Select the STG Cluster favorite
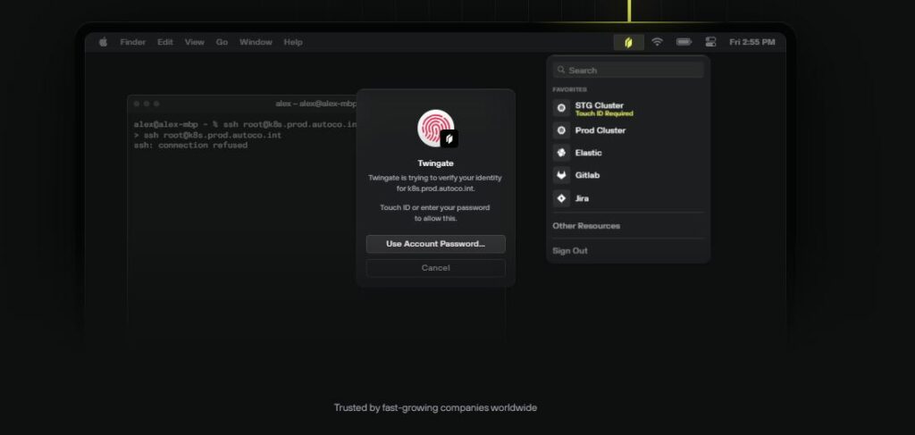Viewport: 915px width, 435px height. click(628, 108)
